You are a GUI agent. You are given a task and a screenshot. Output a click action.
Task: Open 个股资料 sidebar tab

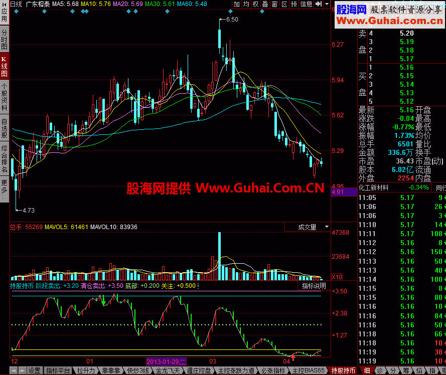[x=5, y=97]
